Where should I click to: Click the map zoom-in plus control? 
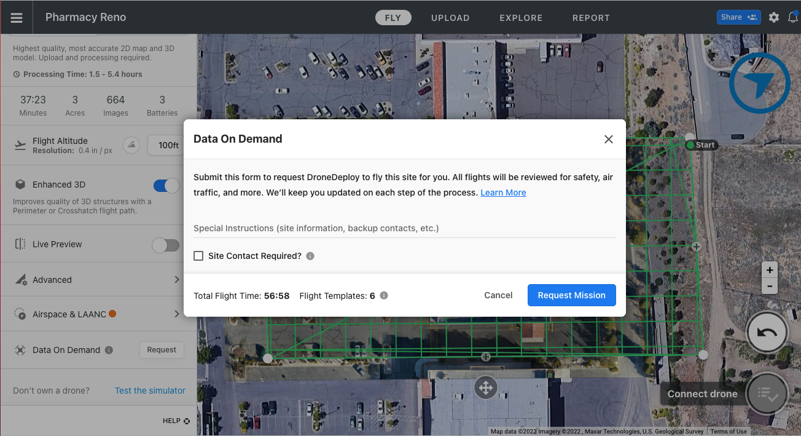[x=770, y=269]
